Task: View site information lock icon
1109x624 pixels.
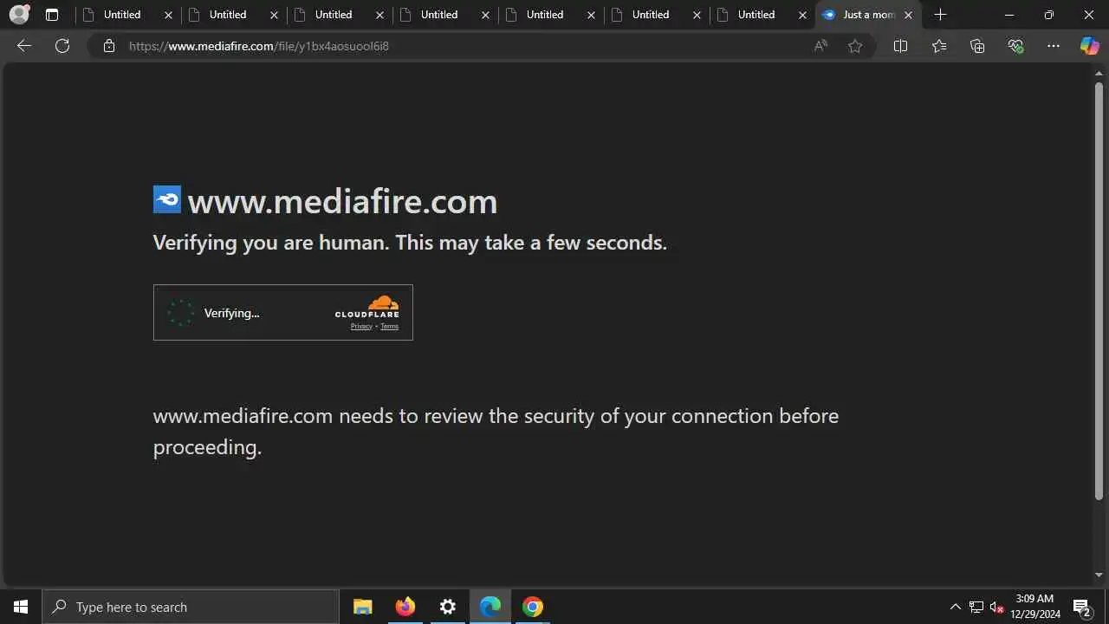Action: pos(109,46)
